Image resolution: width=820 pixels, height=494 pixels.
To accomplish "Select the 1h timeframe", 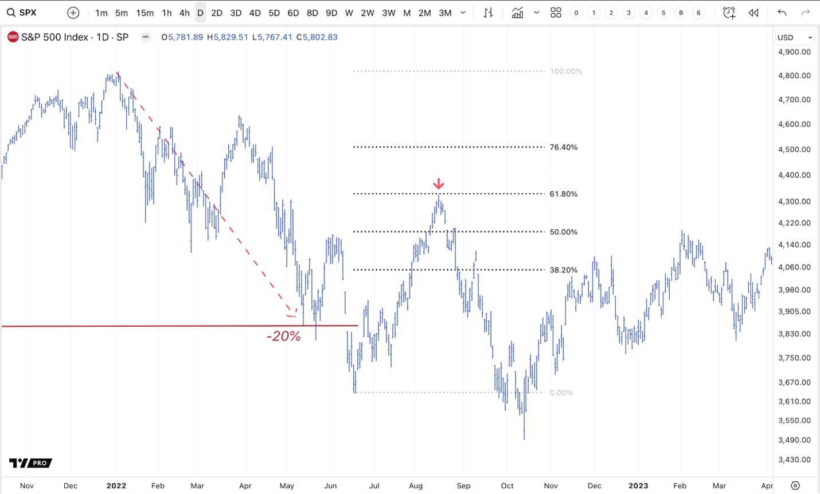I will [167, 13].
